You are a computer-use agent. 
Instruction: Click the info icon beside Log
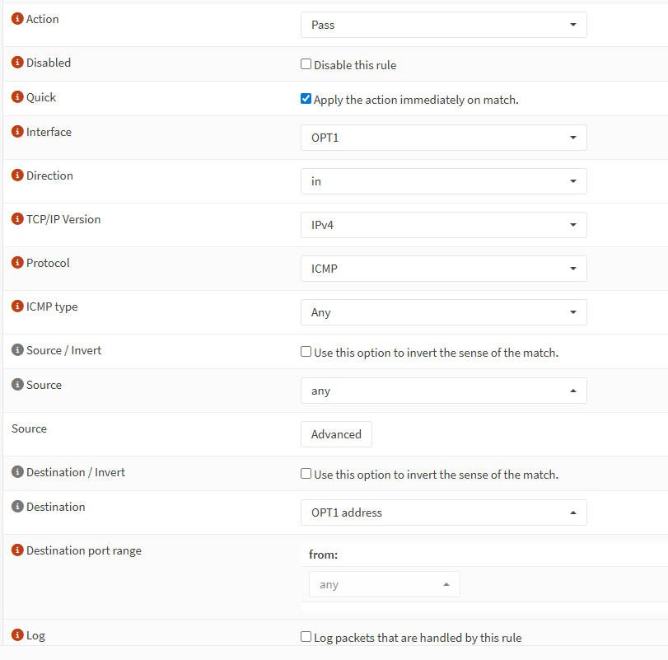click(17, 636)
